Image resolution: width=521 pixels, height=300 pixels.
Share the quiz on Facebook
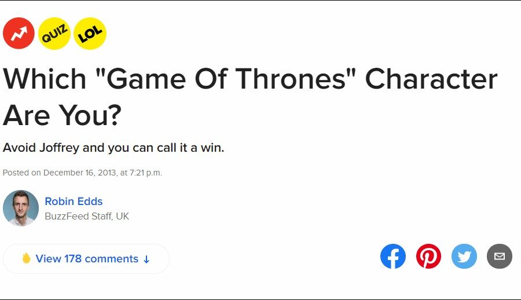393,257
